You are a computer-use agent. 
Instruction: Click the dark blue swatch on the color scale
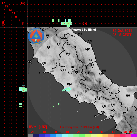tap(36, 135)
